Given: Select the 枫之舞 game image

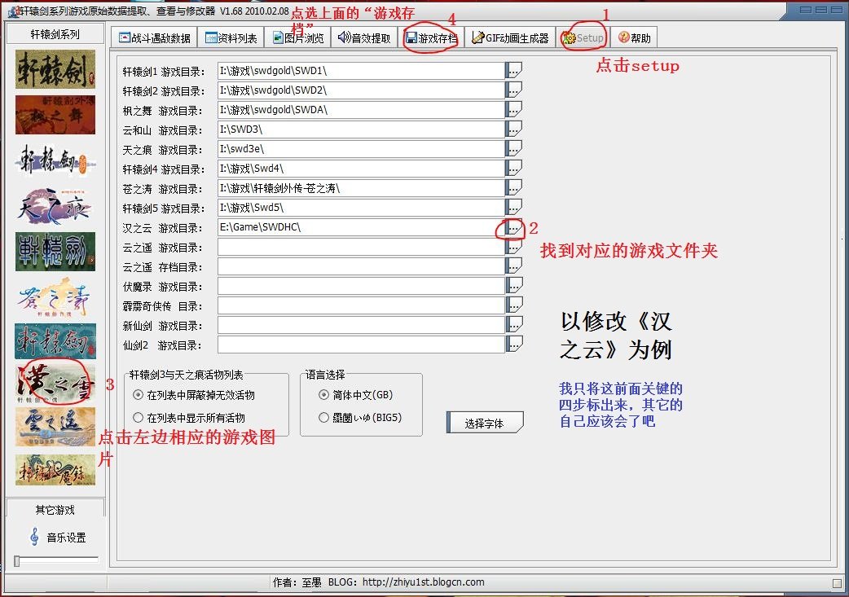Looking at the screenshot, I should [x=55, y=115].
